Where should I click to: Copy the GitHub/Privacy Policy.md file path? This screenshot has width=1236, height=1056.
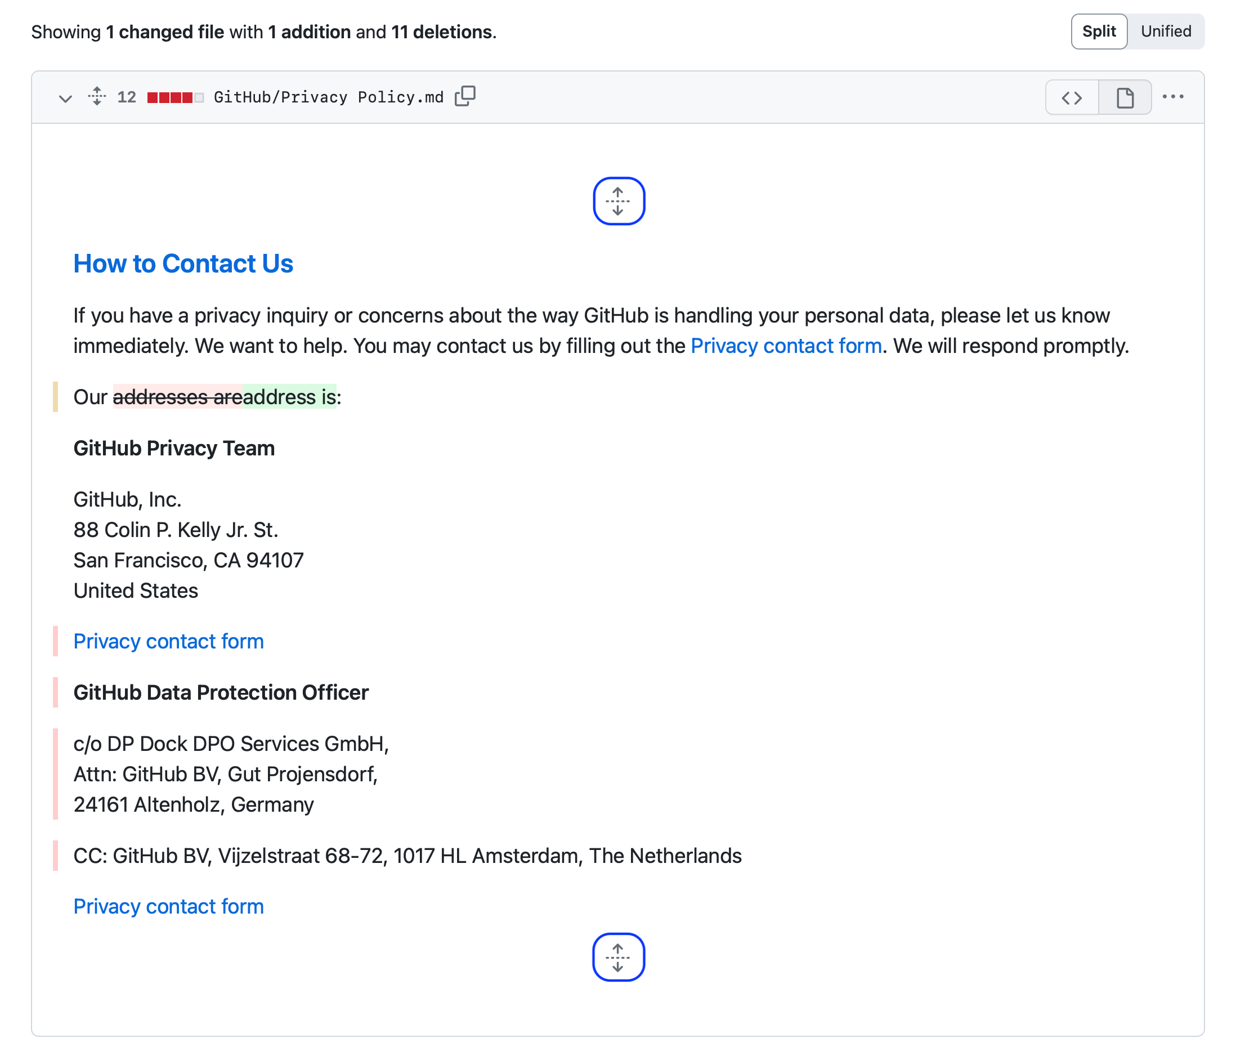pyautogui.click(x=465, y=96)
